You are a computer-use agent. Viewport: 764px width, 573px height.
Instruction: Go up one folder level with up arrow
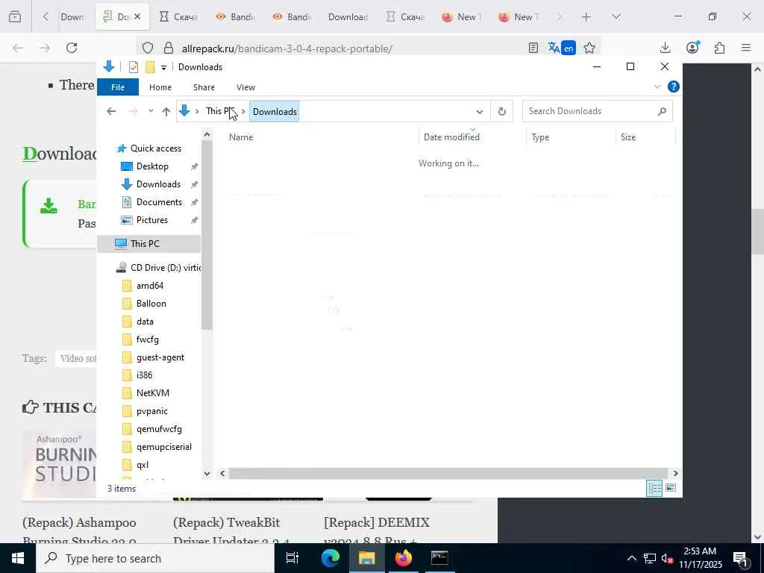point(166,112)
